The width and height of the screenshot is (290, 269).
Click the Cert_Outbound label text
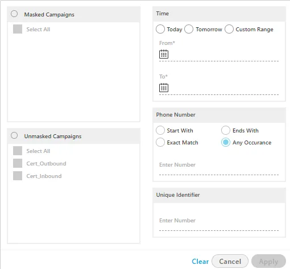click(46, 164)
